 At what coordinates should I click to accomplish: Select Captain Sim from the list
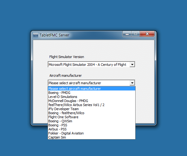(57, 137)
